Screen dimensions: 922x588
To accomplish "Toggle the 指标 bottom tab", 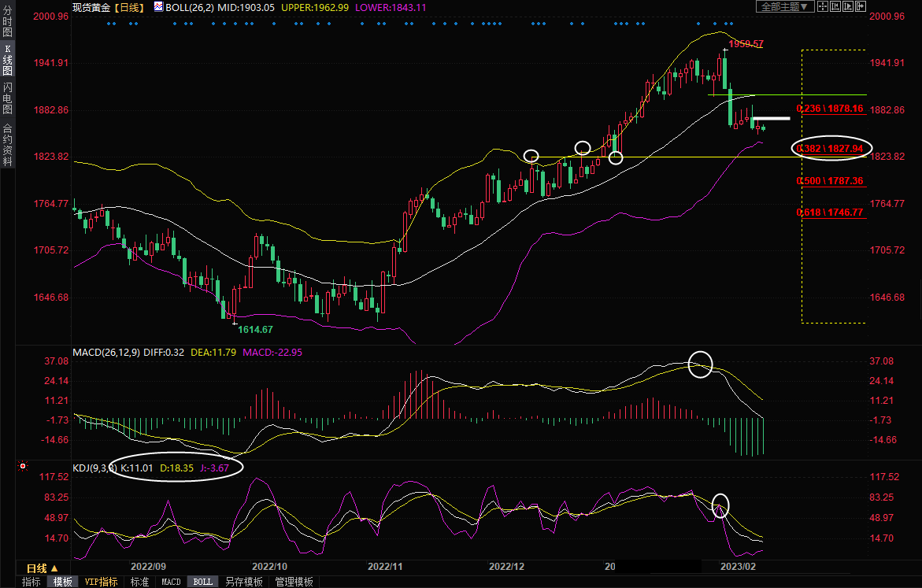I will pos(31,582).
